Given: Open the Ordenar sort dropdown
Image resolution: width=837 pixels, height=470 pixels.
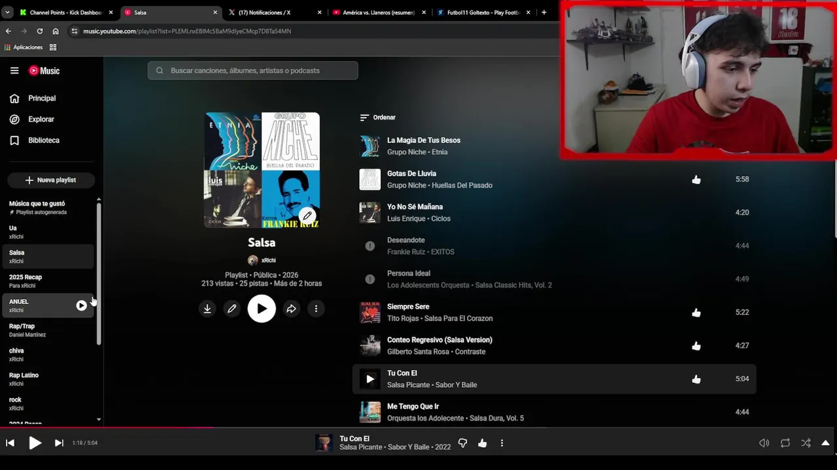Looking at the screenshot, I should tap(378, 117).
